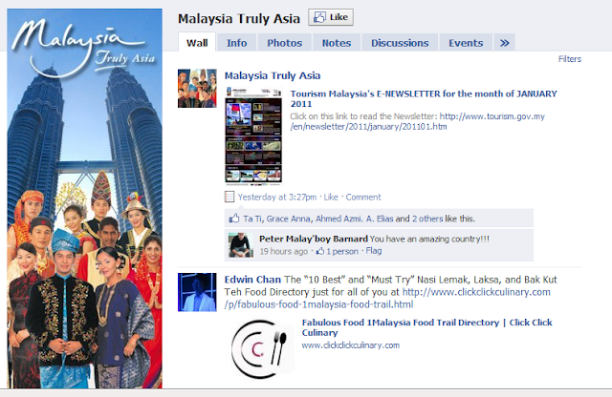612x397 pixels.
Task: Click the note icon beside Yesterday timestamp
Action: [x=229, y=197]
